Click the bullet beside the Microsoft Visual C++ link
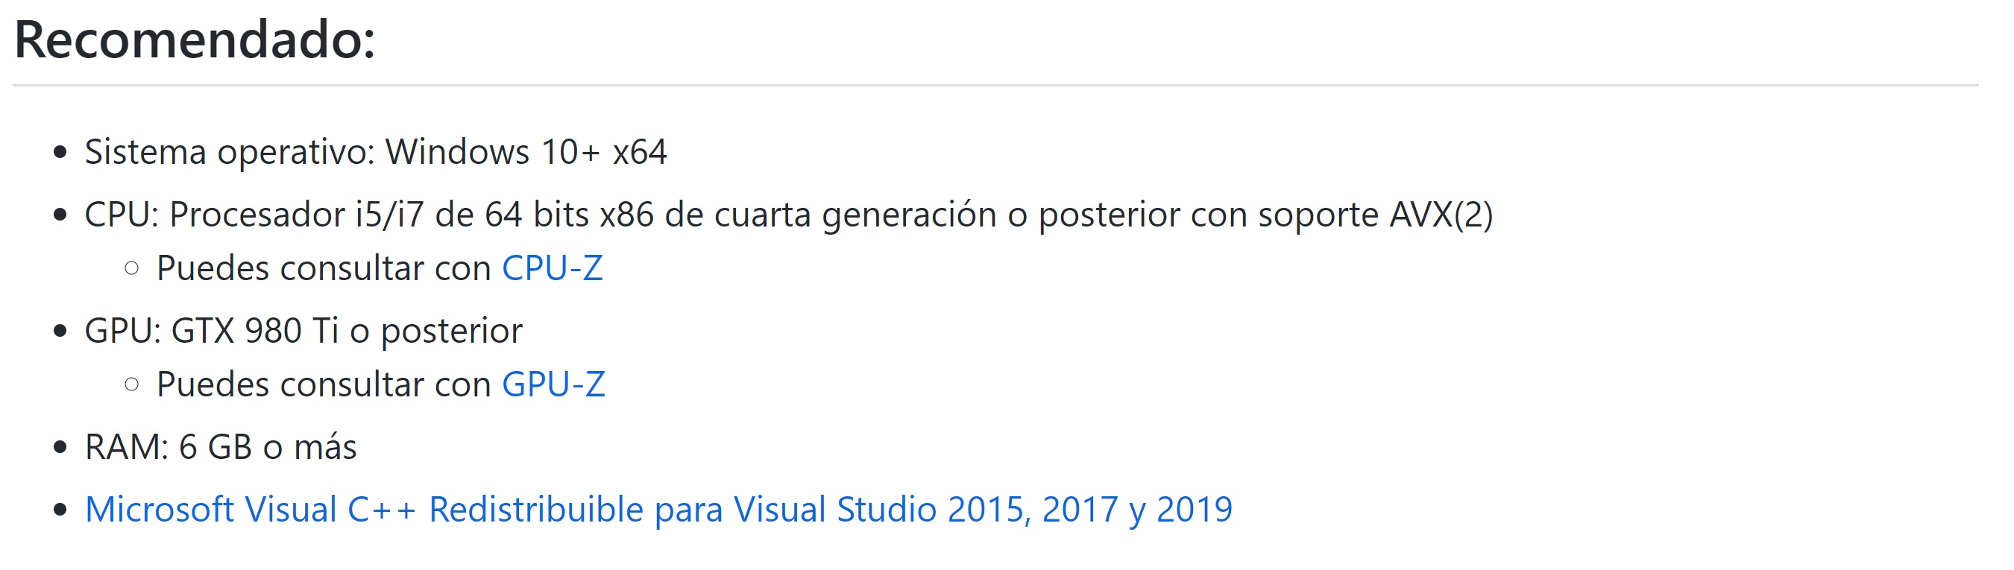Image resolution: width=2014 pixels, height=570 pixels. tap(60, 510)
